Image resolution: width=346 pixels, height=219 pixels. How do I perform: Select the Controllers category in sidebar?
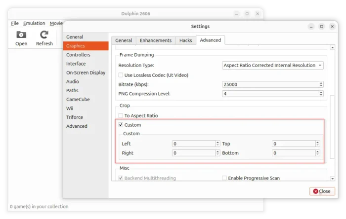pos(86,55)
